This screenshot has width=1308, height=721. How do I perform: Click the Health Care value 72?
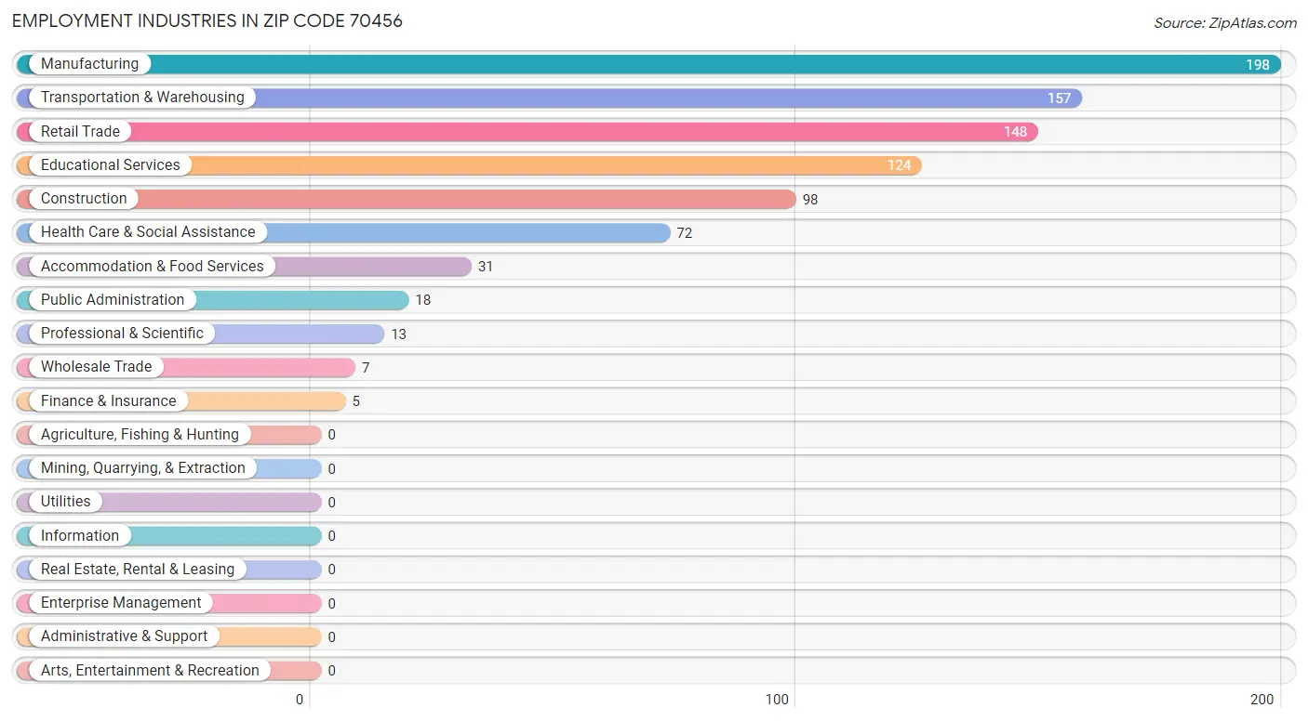click(685, 233)
